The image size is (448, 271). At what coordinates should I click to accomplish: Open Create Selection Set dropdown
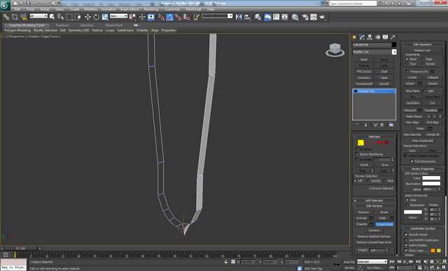(x=217, y=16)
